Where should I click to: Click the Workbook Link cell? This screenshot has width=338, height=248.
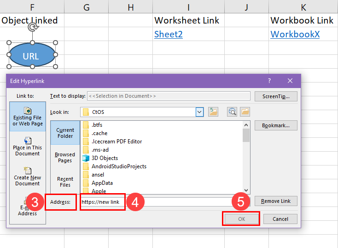(303, 20)
